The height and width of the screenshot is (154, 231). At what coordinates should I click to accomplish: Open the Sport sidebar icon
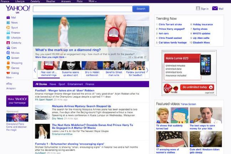coord(8,27)
